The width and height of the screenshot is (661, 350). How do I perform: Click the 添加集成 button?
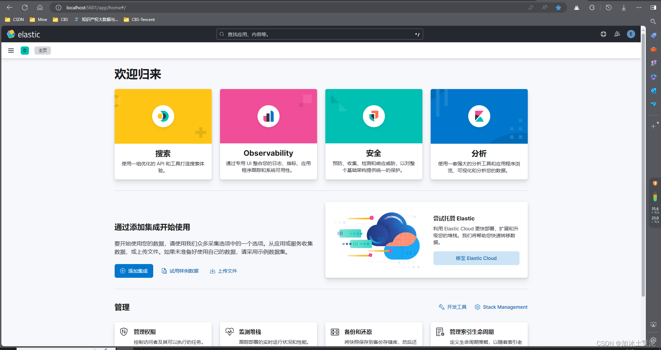pyautogui.click(x=134, y=271)
